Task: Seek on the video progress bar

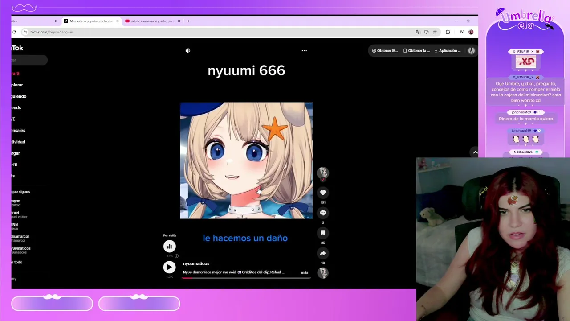Action: pyautogui.click(x=246, y=278)
